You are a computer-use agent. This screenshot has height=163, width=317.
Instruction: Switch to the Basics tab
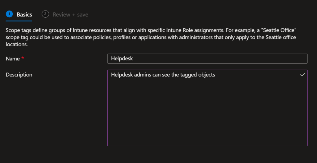pyautogui.click(x=24, y=15)
